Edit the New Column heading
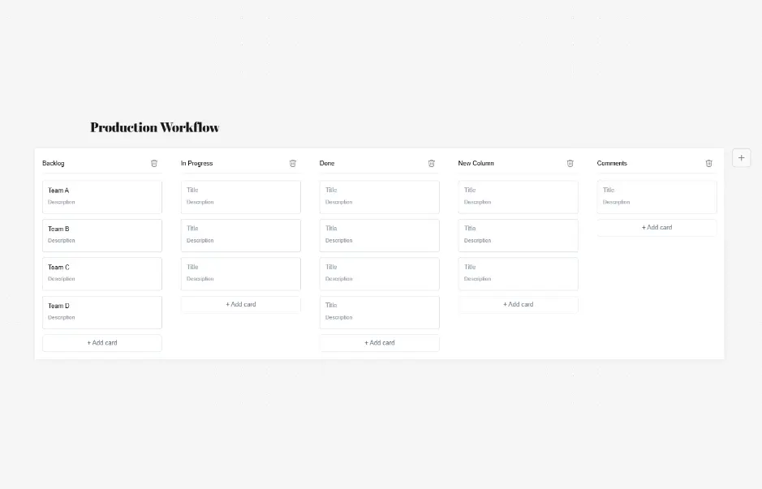This screenshot has width=762, height=489. coord(476,163)
